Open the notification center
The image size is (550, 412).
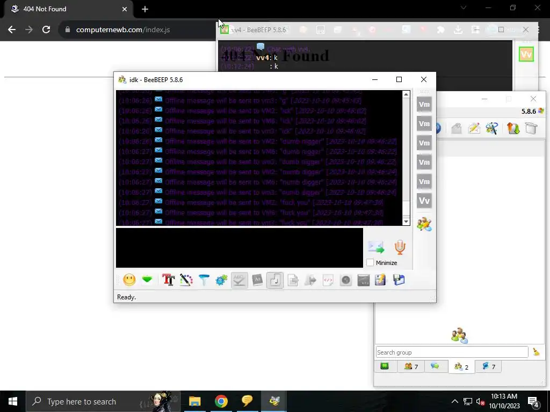click(533, 402)
